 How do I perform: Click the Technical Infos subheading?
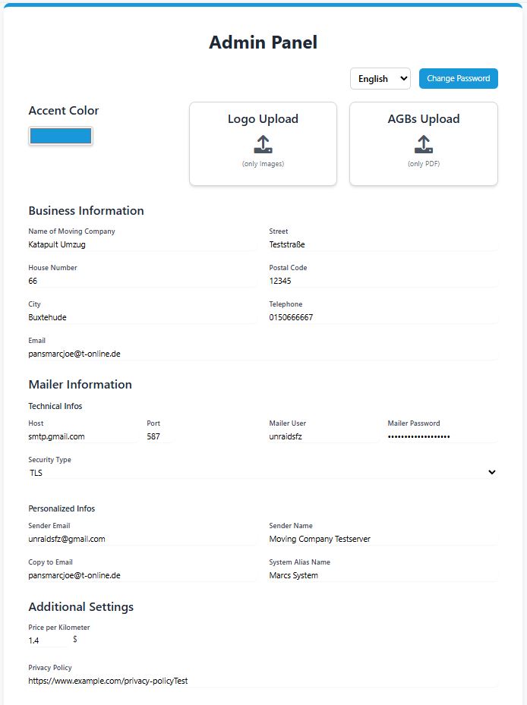pyautogui.click(x=55, y=406)
